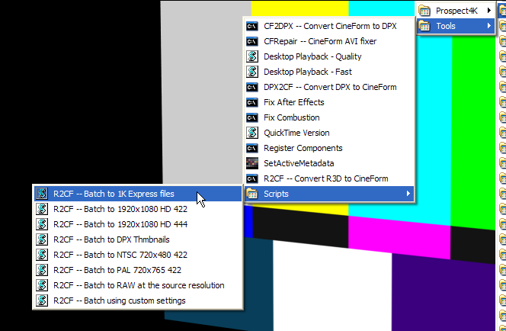Viewport: 506px width, 331px height.
Task: Run R2CF -- Batch using custom settings
Action: coord(138,300)
